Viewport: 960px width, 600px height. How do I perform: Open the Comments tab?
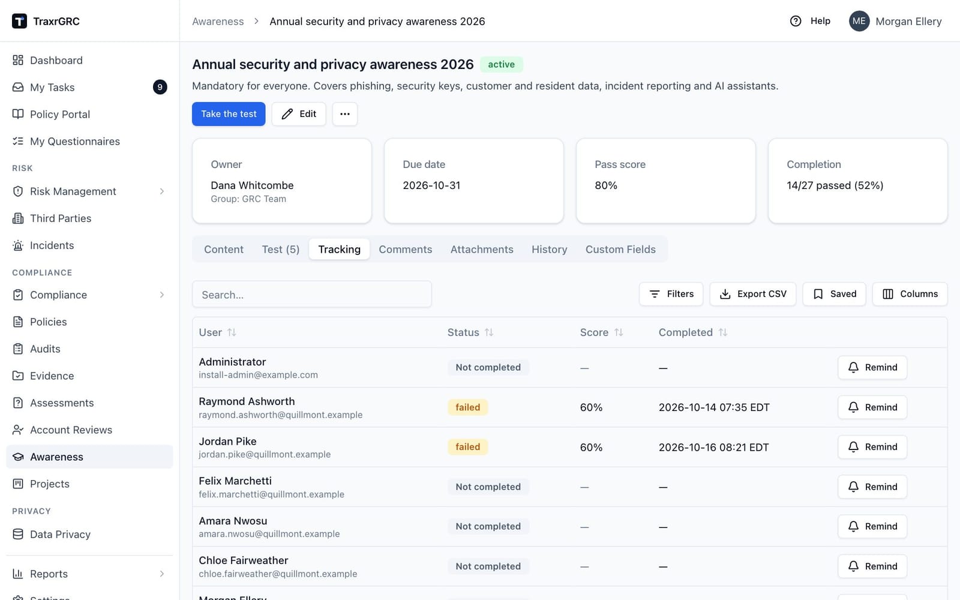pyautogui.click(x=406, y=249)
